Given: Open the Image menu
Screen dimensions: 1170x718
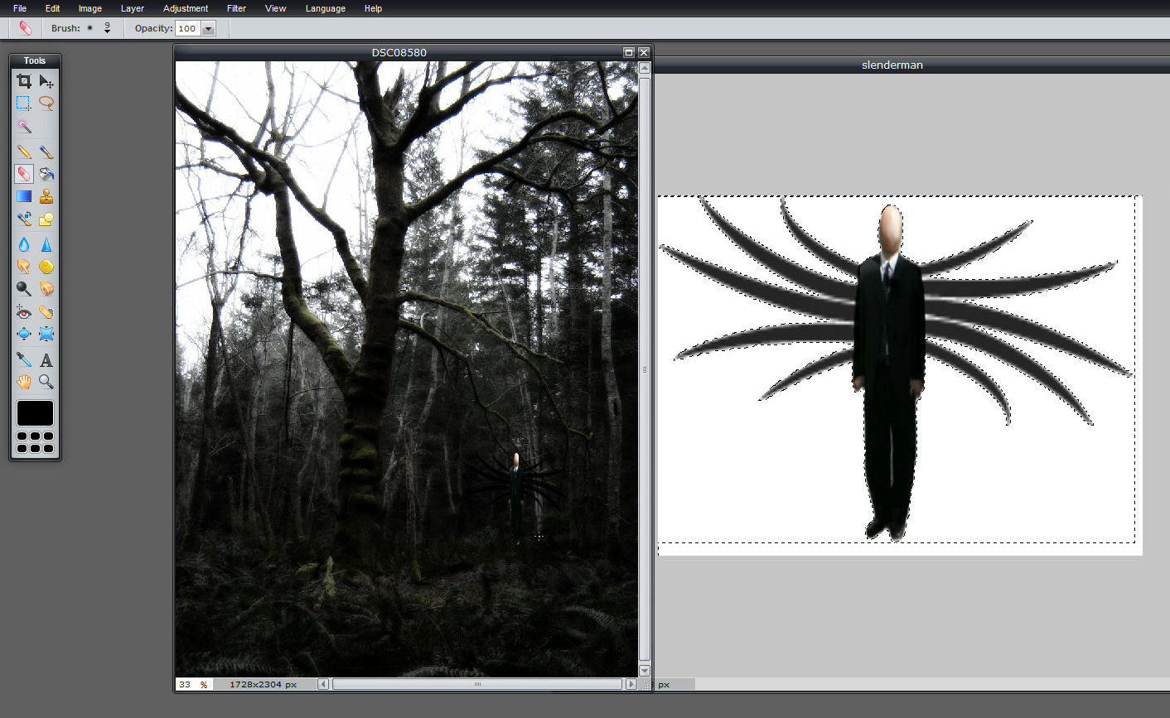Looking at the screenshot, I should (x=90, y=8).
